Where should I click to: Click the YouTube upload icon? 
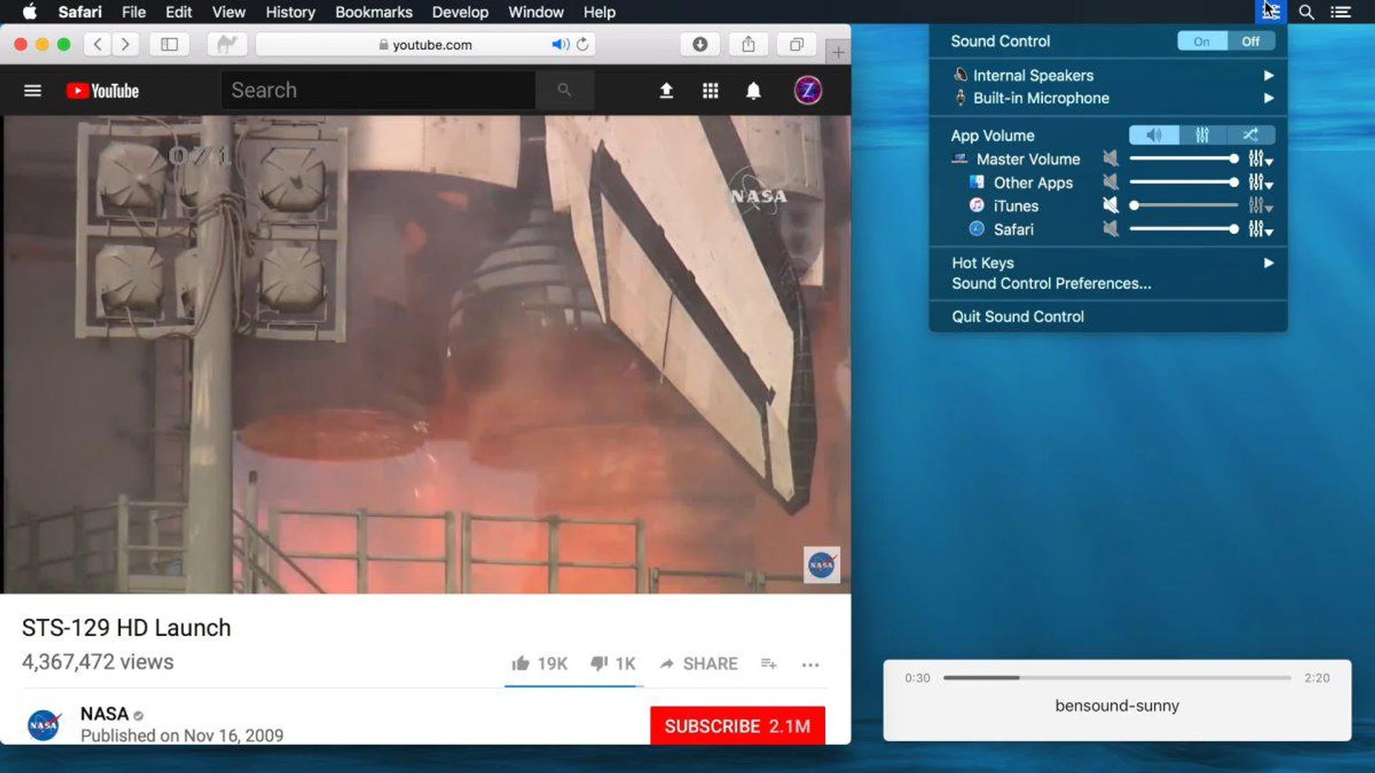(x=666, y=91)
